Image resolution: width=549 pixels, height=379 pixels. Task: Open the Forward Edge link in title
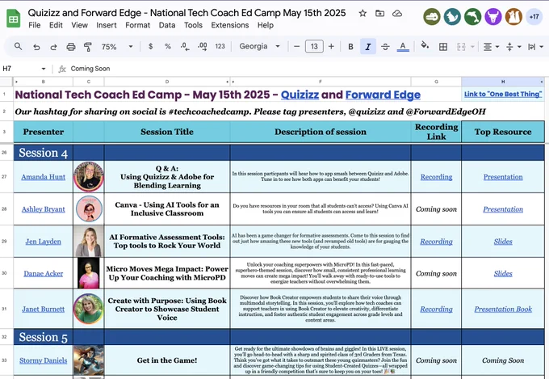[383, 95]
